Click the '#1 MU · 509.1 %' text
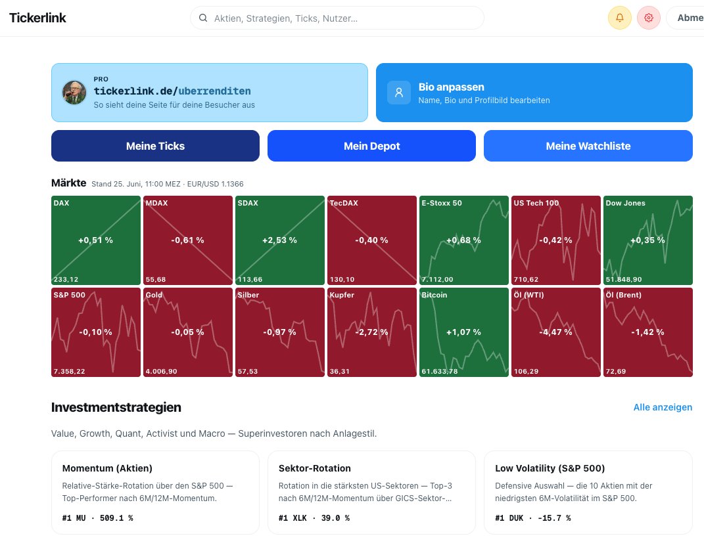Image resolution: width=704 pixels, height=551 pixels. (x=97, y=518)
